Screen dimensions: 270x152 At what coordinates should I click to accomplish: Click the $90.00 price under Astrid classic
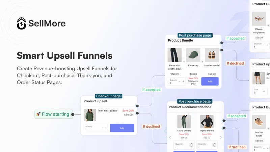click(x=184, y=137)
